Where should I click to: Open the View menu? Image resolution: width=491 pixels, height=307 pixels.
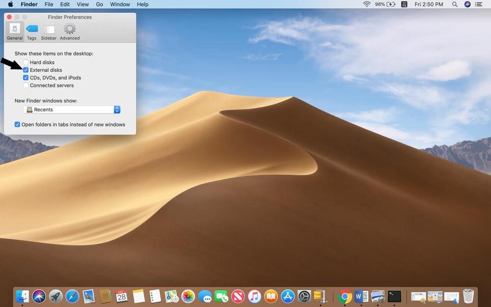coord(83,4)
